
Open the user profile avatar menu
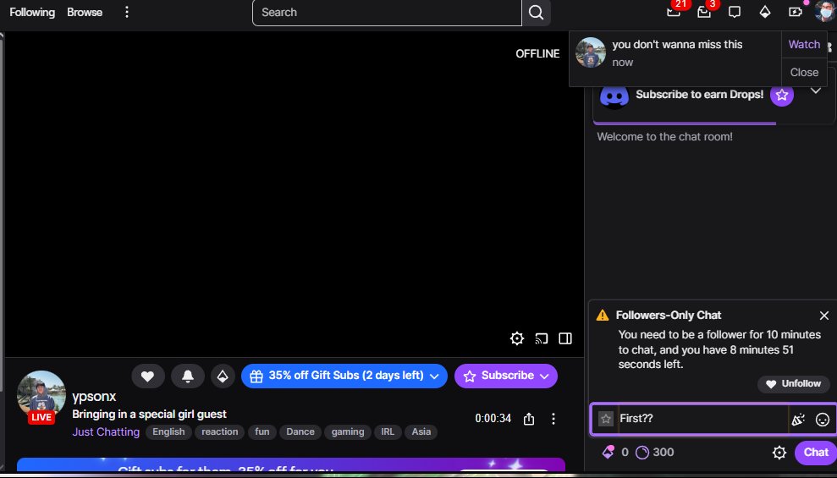(x=824, y=12)
